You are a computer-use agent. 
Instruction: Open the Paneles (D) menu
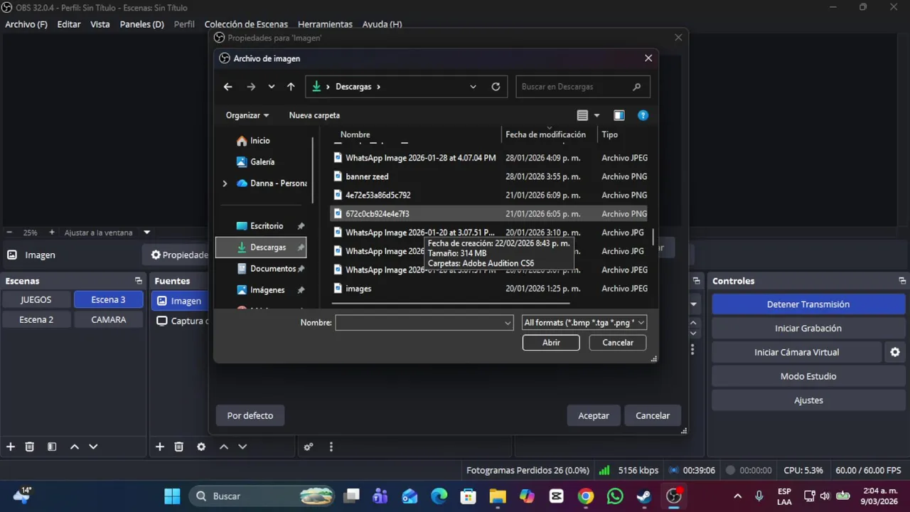pyautogui.click(x=142, y=24)
